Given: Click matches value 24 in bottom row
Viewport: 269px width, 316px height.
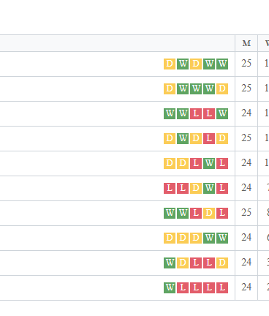Looking at the screenshot, I should point(246,287).
